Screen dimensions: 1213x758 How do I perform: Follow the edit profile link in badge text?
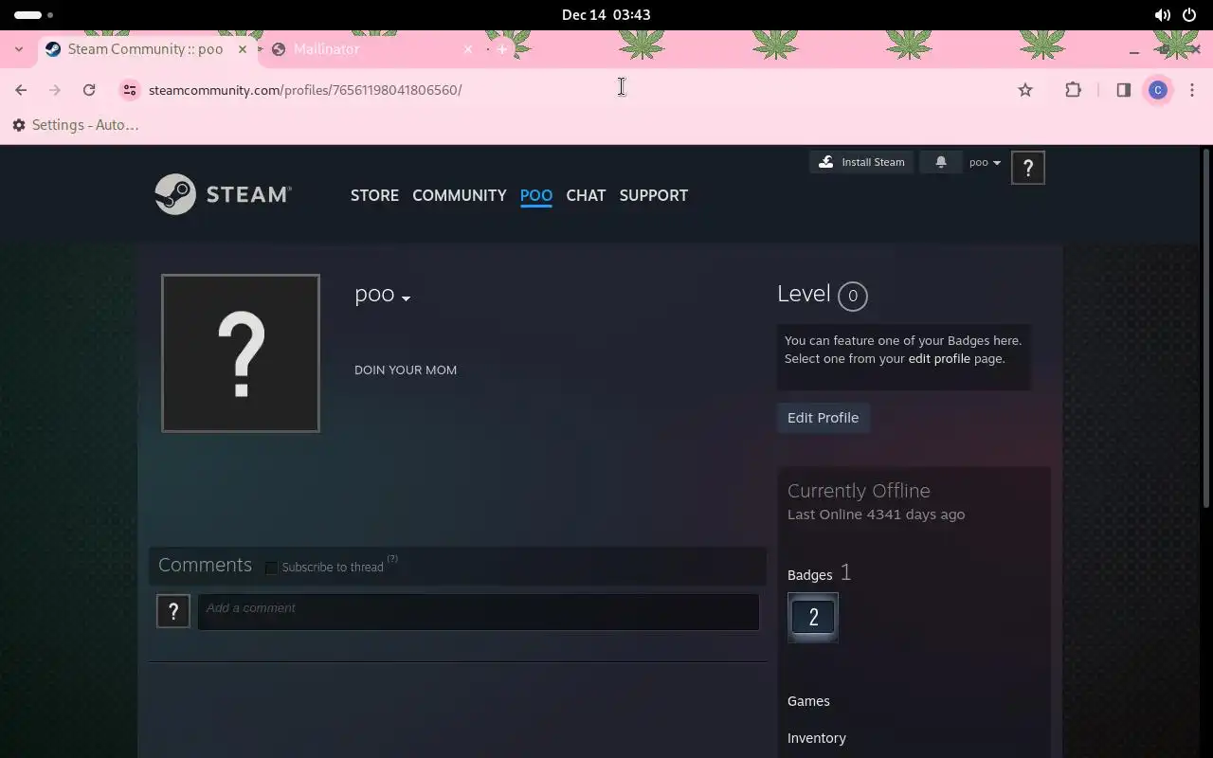pyautogui.click(x=938, y=358)
